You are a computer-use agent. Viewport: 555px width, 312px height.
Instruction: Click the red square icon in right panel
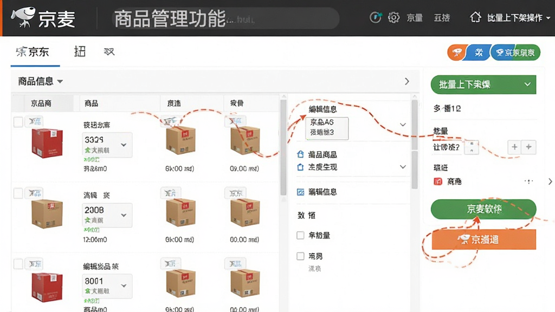438,181
